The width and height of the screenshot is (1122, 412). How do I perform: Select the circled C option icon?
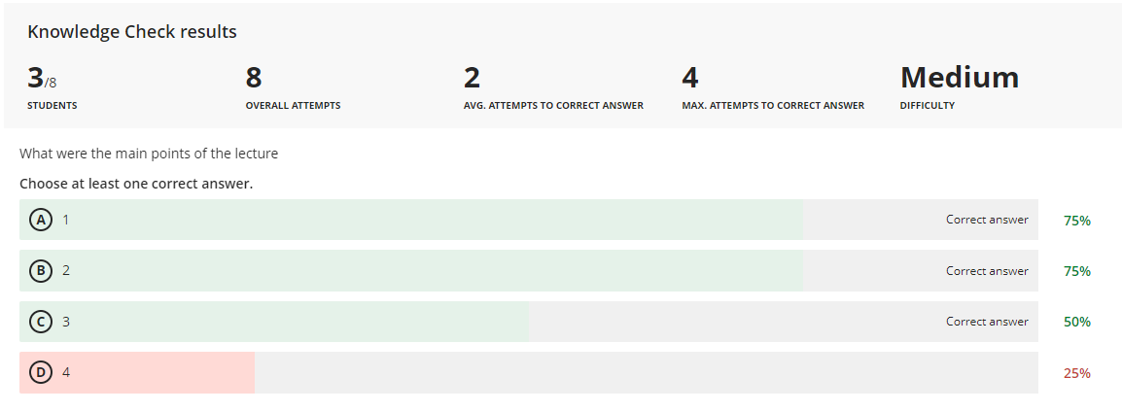[x=40, y=322]
